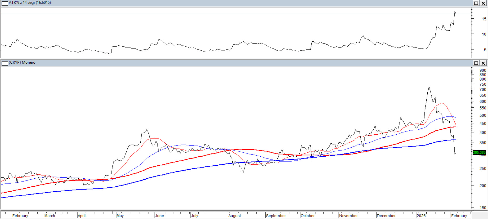Click the 500 level on the price axis
Screen dimensions: 488x219
click(x=483, y=115)
